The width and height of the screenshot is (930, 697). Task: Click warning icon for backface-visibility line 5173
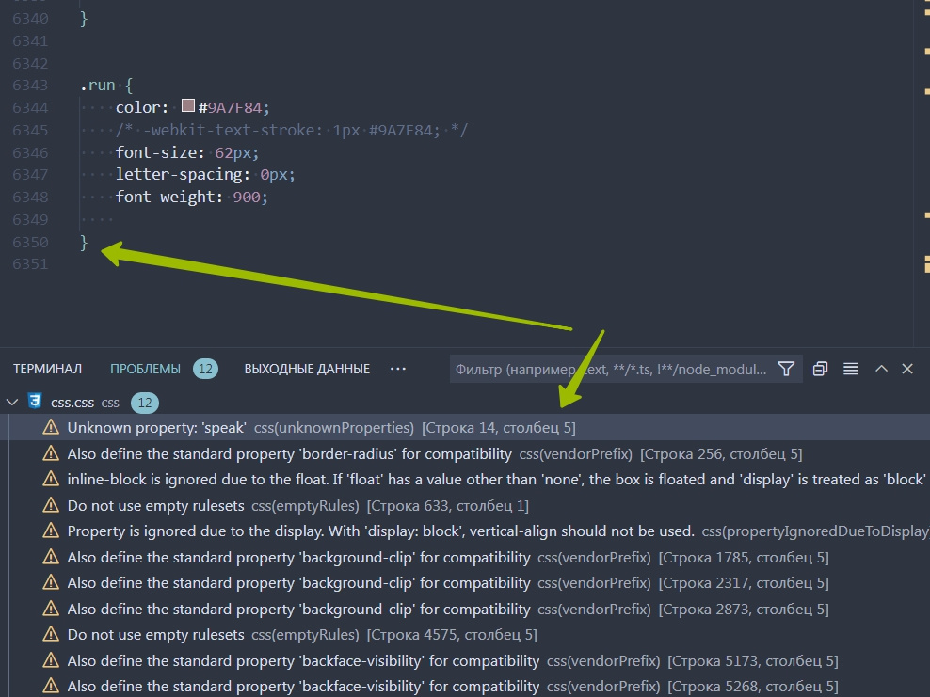[x=51, y=660]
